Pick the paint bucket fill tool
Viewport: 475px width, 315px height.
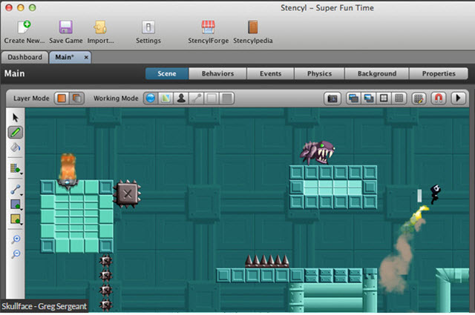tap(16, 147)
